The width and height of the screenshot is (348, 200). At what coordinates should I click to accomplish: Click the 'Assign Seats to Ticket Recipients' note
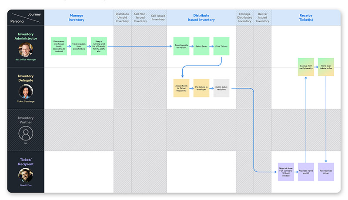(181, 87)
